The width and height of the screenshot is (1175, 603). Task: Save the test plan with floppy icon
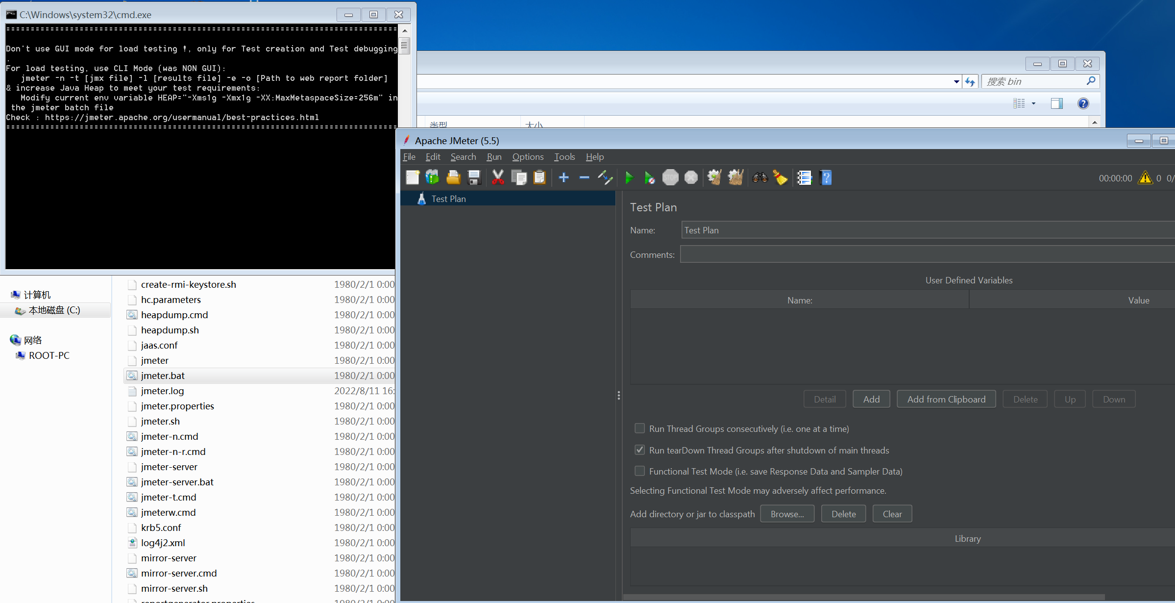pyautogui.click(x=474, y=177)
